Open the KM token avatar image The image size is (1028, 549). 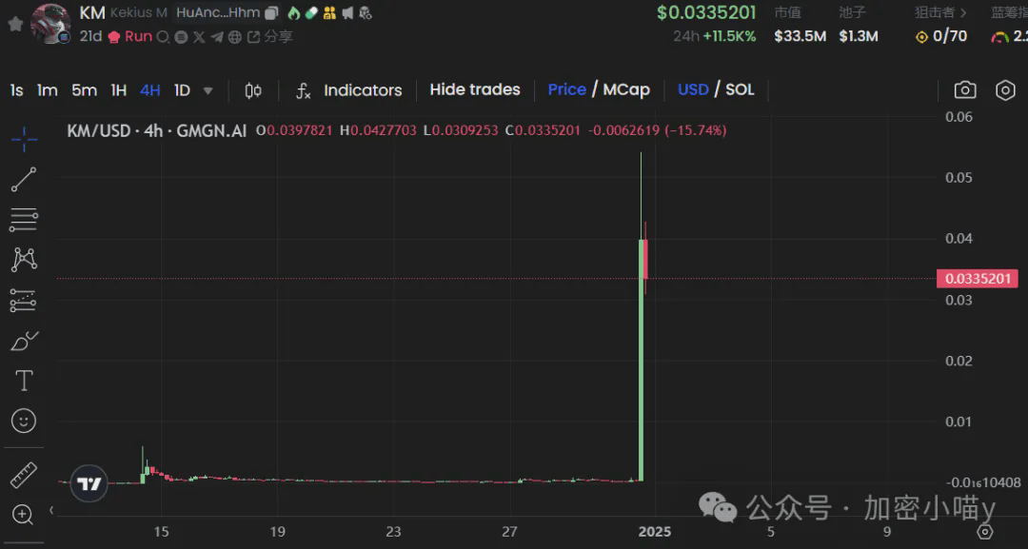[x=50, y=24]
